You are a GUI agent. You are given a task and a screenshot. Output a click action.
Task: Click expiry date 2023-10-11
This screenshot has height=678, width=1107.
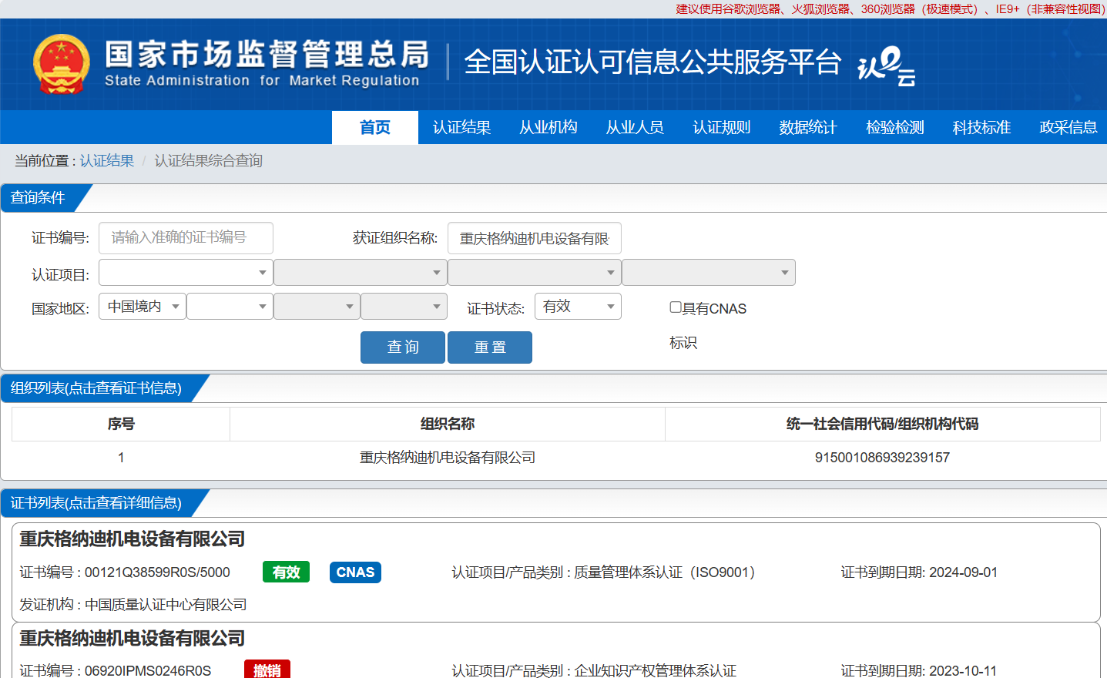tap(963, 671)
